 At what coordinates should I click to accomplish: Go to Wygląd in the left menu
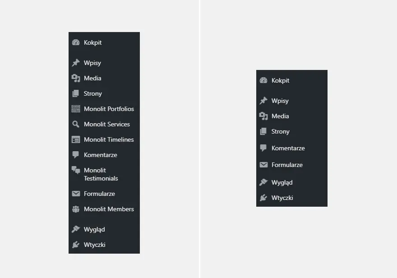(104, 229)
